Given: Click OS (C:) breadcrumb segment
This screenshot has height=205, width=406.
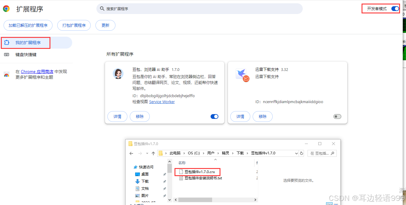Looking at the screenshot, I should pyautogui.click(x=194, y=153).
